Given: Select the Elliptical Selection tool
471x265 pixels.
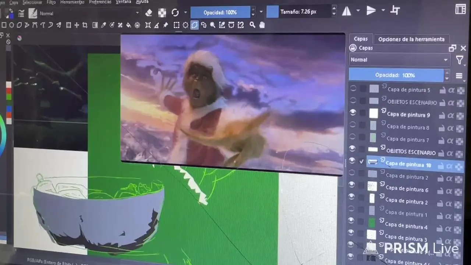Looking at the screenshot, I should pos(185,25).
